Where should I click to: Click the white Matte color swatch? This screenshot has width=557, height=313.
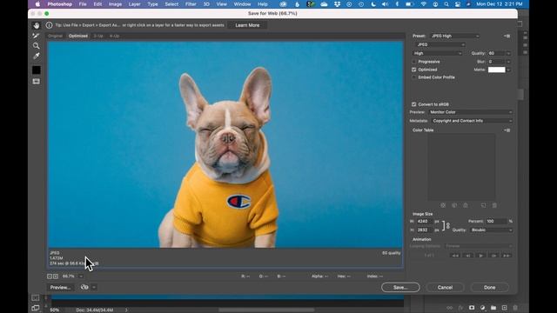[497, 70]
